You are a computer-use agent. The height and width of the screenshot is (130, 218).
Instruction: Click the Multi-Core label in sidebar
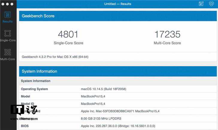[7, 59]
